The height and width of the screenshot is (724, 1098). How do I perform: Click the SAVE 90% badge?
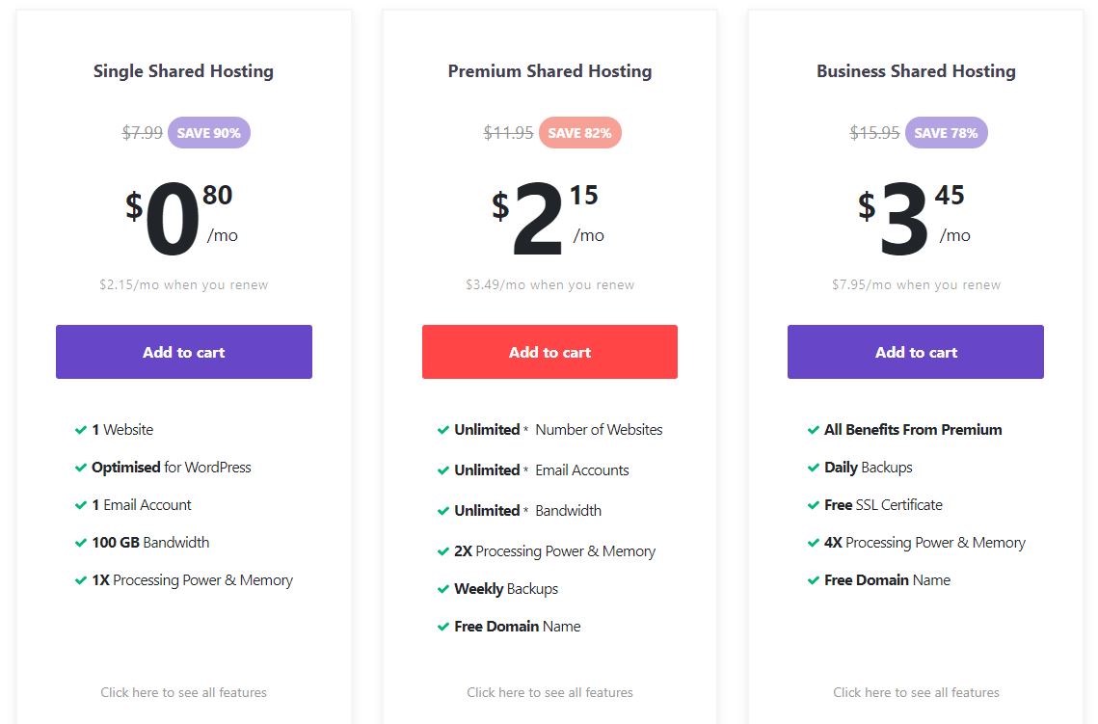point(208,132)
